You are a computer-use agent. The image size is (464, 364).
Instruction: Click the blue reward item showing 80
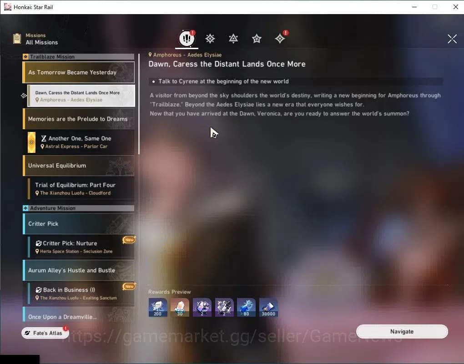pos(246,307)
